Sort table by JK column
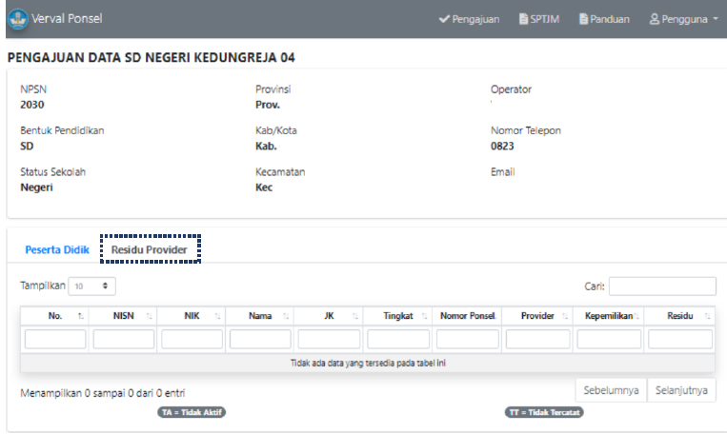The height and width of the screenshot is (434, 727). point(329,316)
